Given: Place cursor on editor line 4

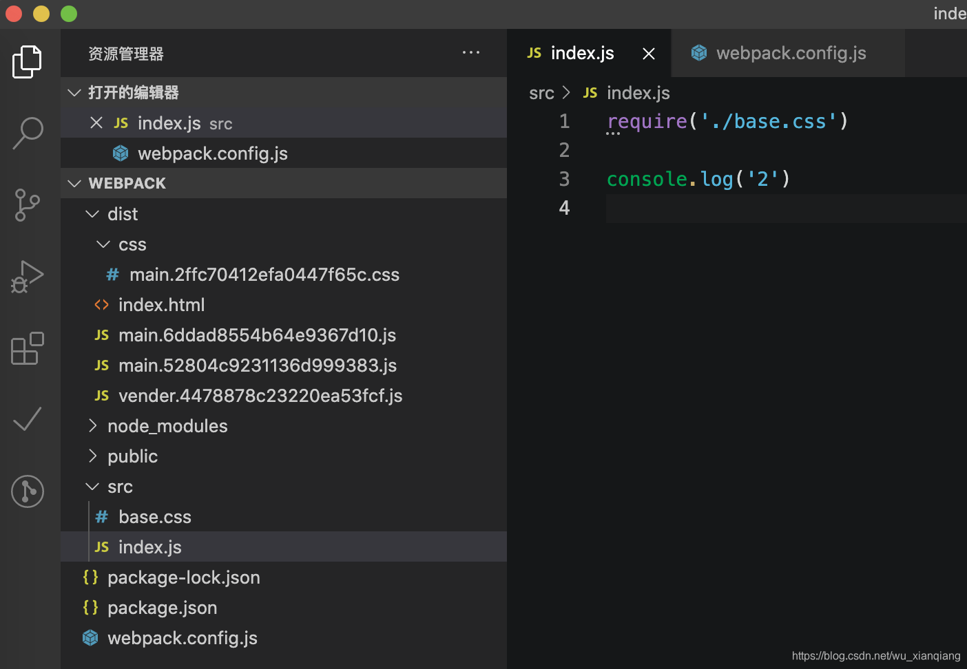Looking at the screenshot, I should (758, 208).
